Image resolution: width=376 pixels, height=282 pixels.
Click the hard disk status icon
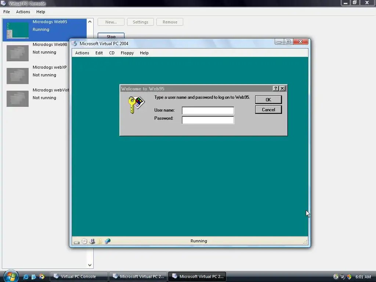[77, 242]
